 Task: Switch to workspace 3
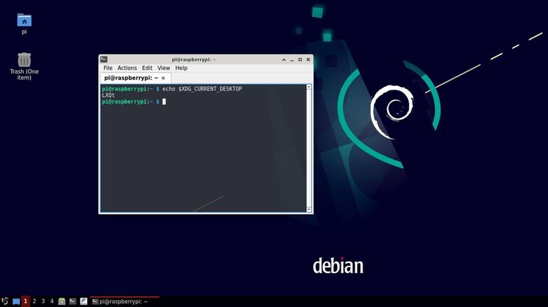pos(43,301)
